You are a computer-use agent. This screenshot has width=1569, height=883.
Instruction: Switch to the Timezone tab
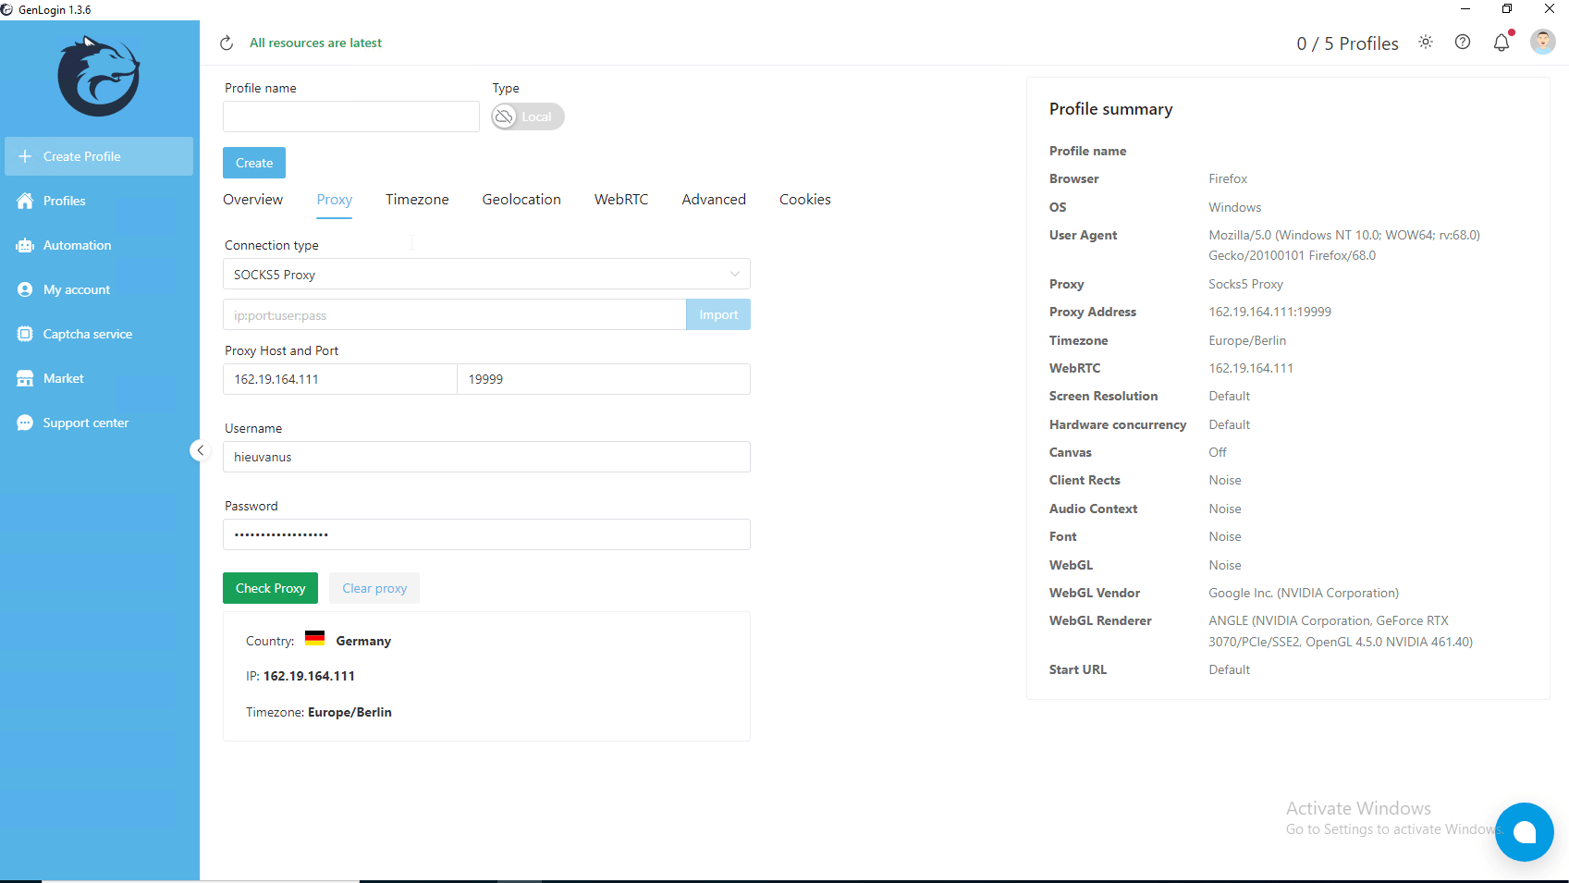pyautogui.click(x=417, y=200)
